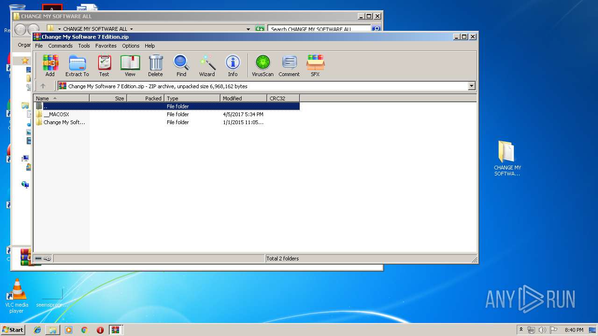Sort by the Type column header
The width and height of the screenshot is (598, 336).
192,98
